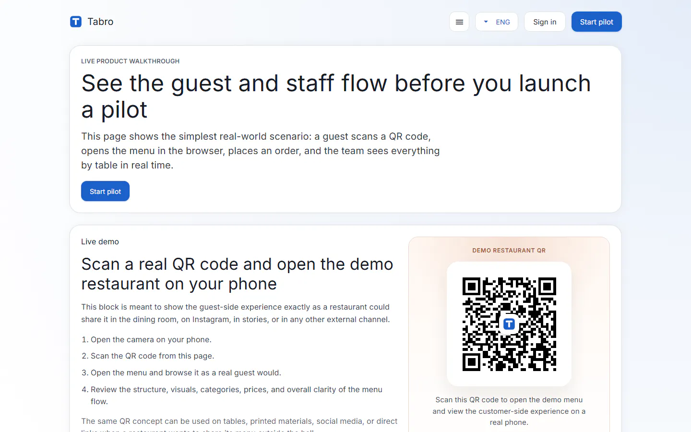Click the 'This block is meant to show' paragraph

tap(236, 313)
